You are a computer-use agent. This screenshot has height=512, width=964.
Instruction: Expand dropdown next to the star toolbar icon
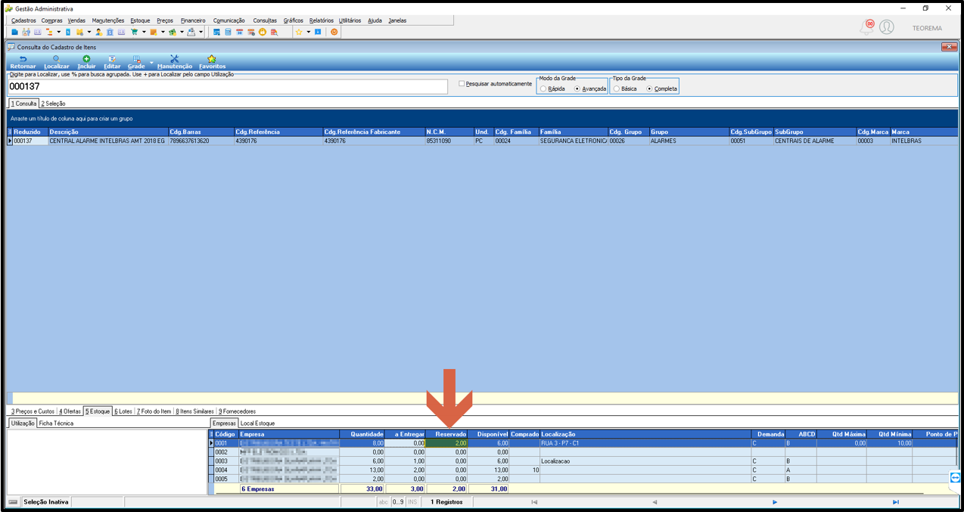click(x=308, y=33)
